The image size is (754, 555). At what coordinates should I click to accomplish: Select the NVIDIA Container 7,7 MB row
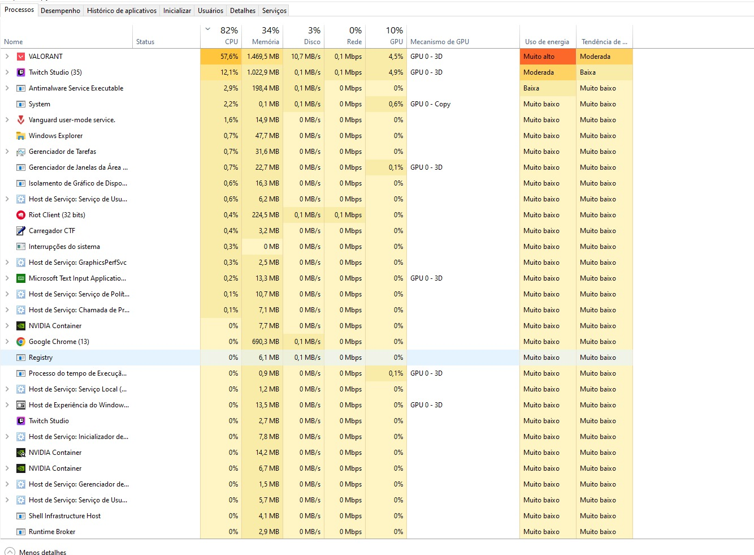pos(317,326)
